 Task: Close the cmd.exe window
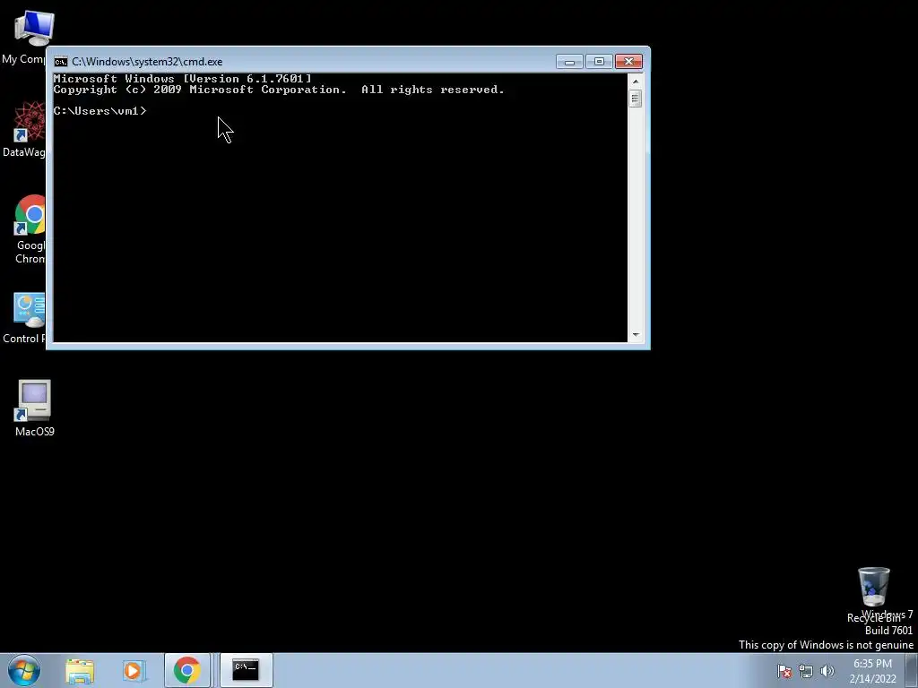pos(628,62)
